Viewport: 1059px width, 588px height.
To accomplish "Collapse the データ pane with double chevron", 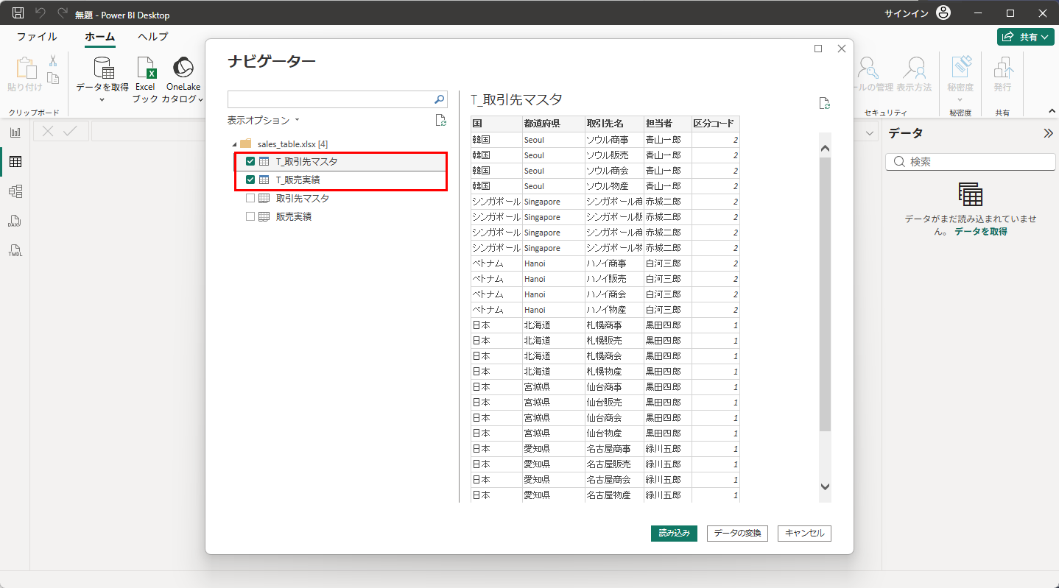I will [1048, 133].
